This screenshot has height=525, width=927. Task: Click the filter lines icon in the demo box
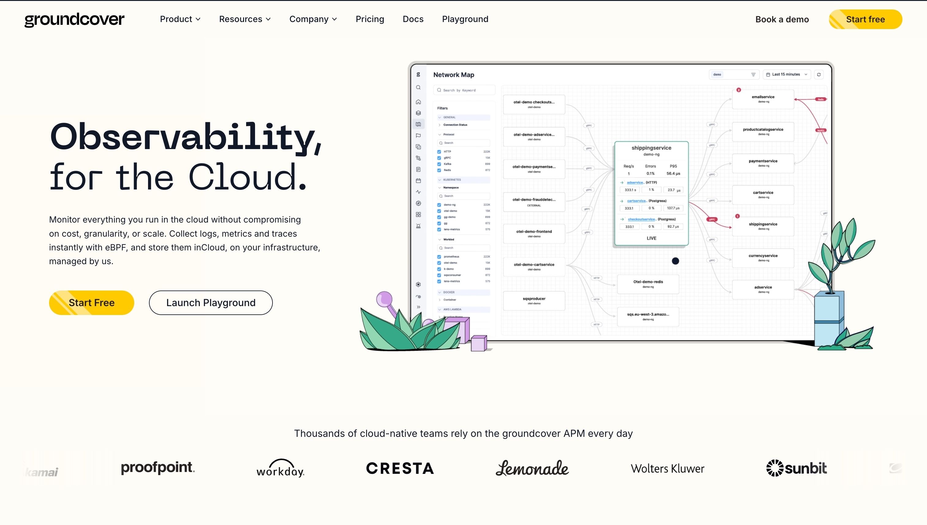[753, 75]
